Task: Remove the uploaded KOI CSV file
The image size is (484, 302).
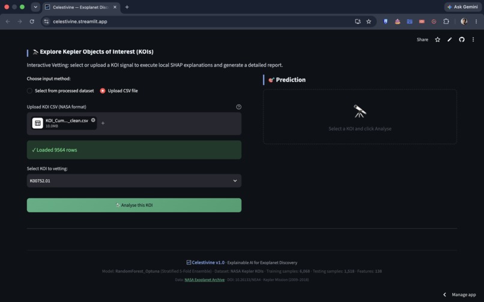Action: tap(93, 120)
